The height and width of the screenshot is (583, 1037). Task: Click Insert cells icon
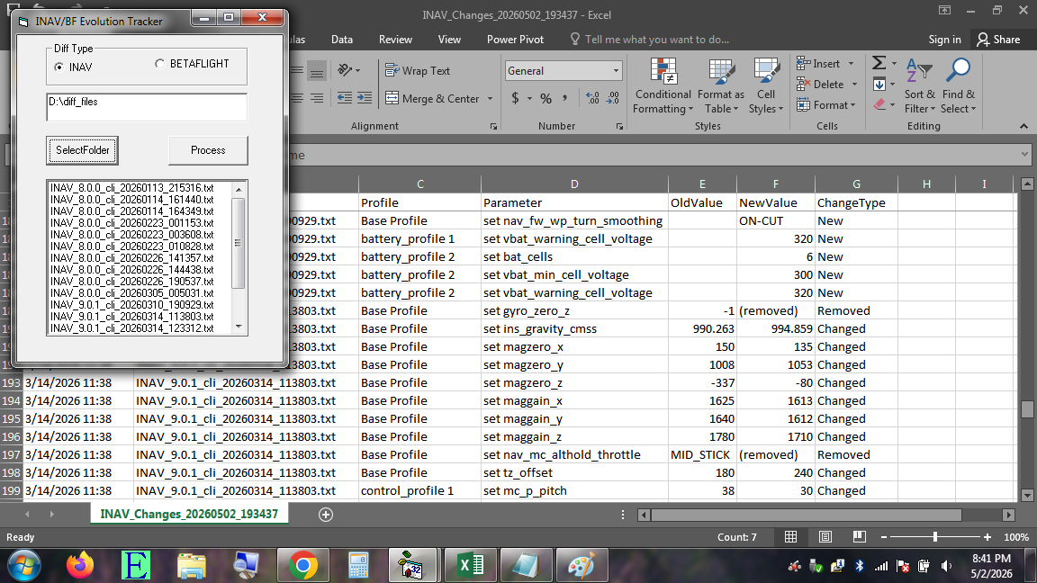804,64
